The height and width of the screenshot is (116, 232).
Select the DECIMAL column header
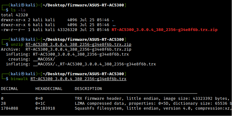pos(10,89)
